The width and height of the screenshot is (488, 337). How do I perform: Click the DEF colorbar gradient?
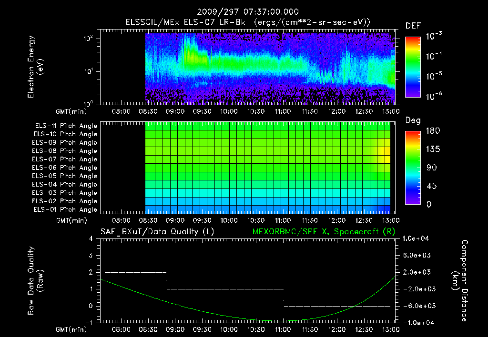click(x=413, y=67)
